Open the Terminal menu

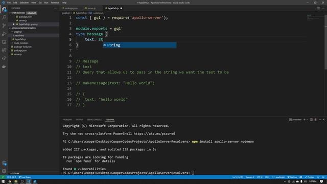(x=55, y=3)
